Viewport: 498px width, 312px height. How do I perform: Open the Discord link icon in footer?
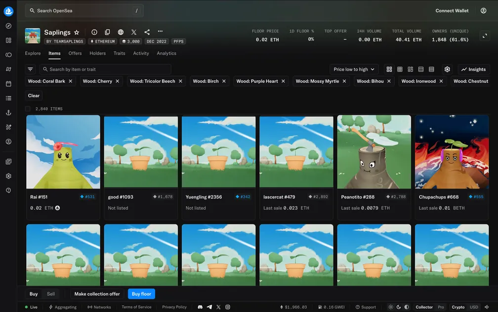(x=200, y=307)
